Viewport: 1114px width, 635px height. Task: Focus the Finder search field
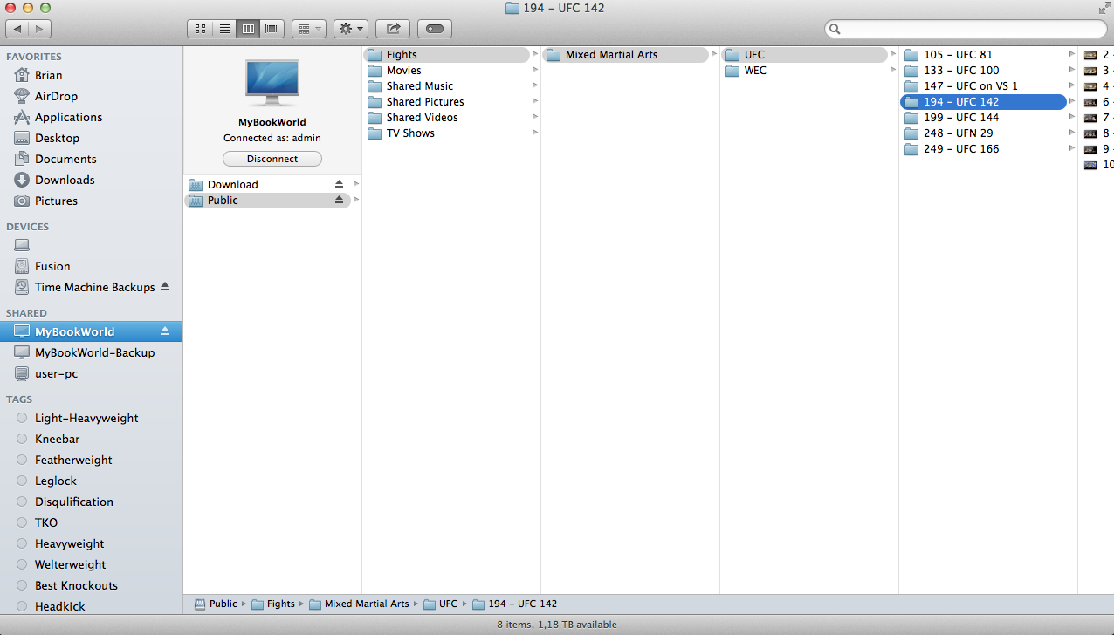966,29
